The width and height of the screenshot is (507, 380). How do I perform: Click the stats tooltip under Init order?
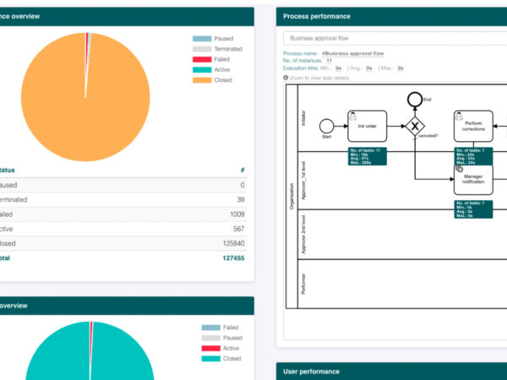tap(368, 156)
